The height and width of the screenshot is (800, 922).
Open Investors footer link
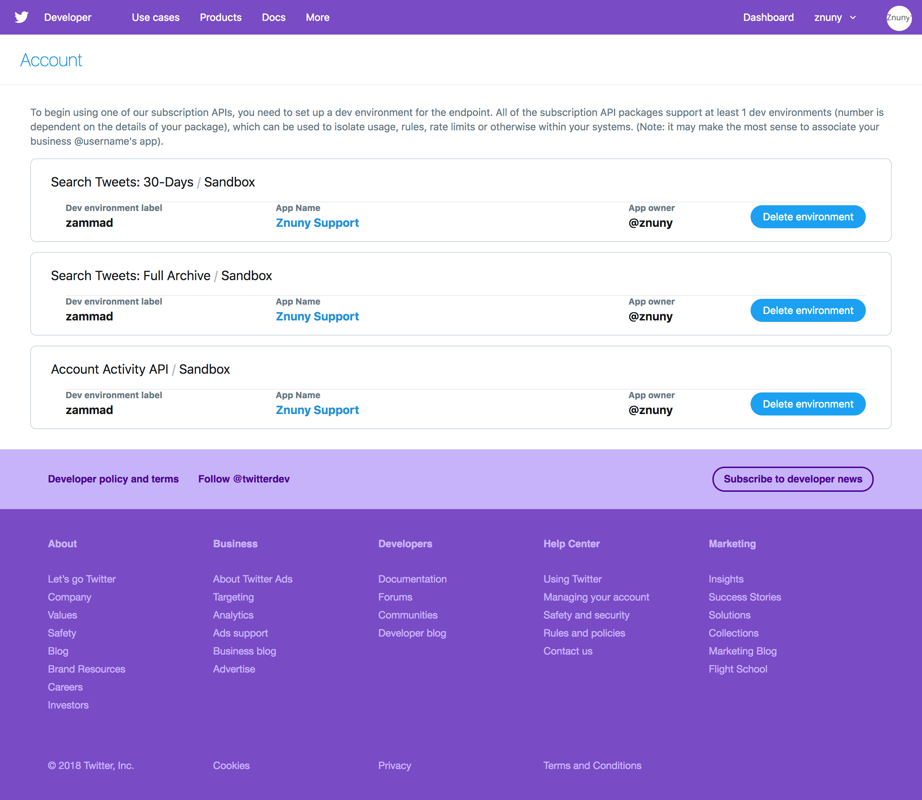68,705
